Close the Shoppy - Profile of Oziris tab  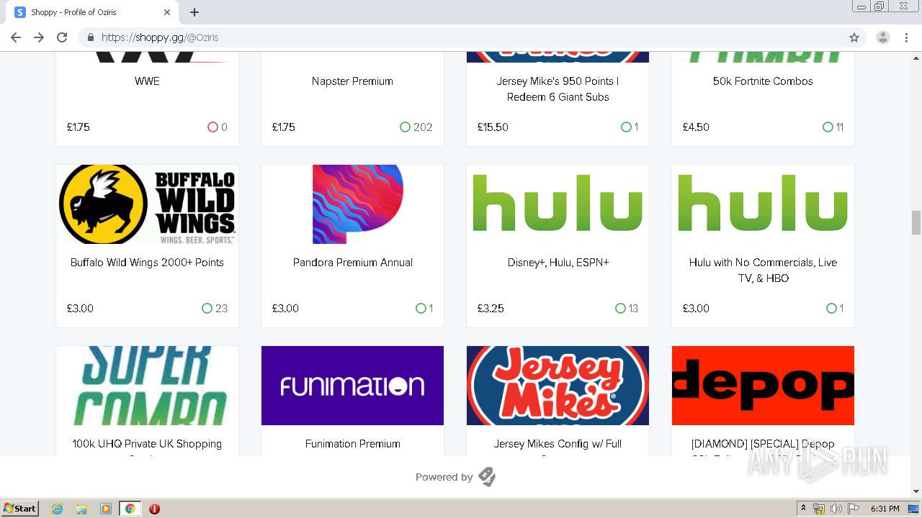(x=167, y=12)
